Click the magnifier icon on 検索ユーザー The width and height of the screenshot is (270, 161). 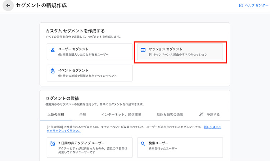[143, 144]
